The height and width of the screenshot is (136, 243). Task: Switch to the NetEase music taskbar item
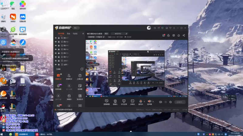(x=45, y=134)
